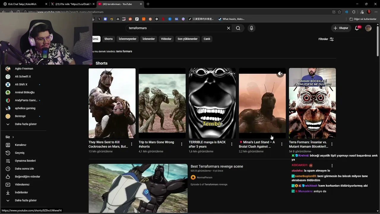The width and height of the screenshot is (380, 214).
Task: Start voice search with the microphone
Action: (251, 28)
